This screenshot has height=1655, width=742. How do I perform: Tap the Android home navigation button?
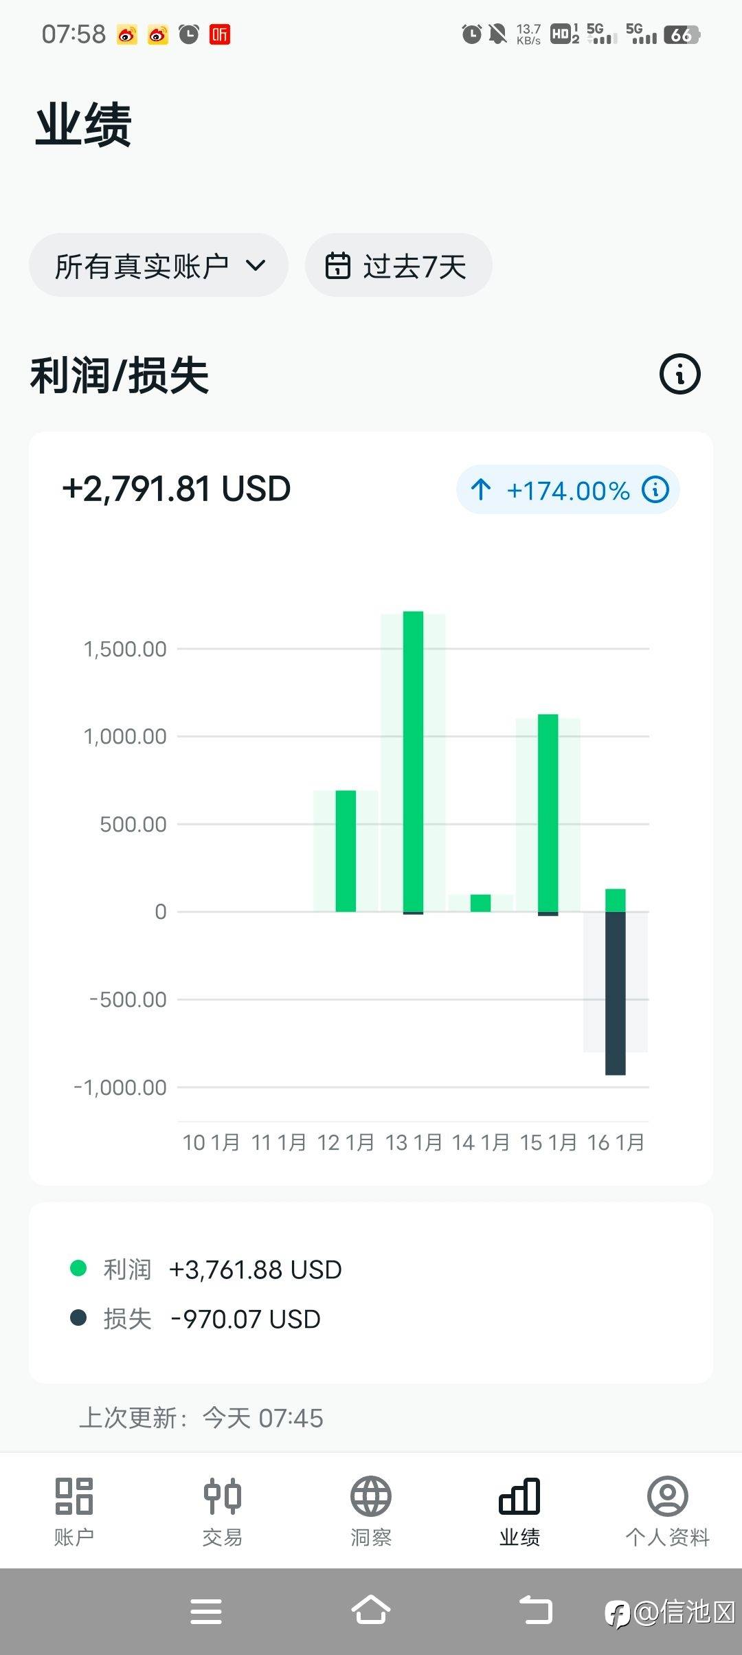tap(371, 1610)
